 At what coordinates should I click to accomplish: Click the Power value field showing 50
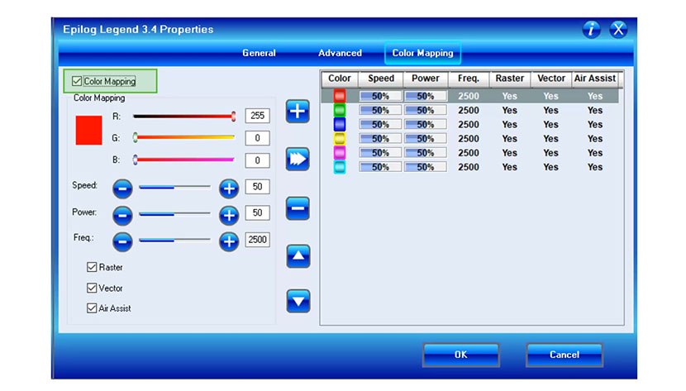point(257,213)
